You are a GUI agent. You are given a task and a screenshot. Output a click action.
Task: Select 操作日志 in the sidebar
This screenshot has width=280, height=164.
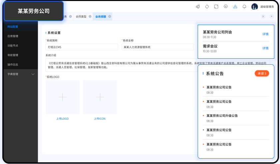(13, 64)
